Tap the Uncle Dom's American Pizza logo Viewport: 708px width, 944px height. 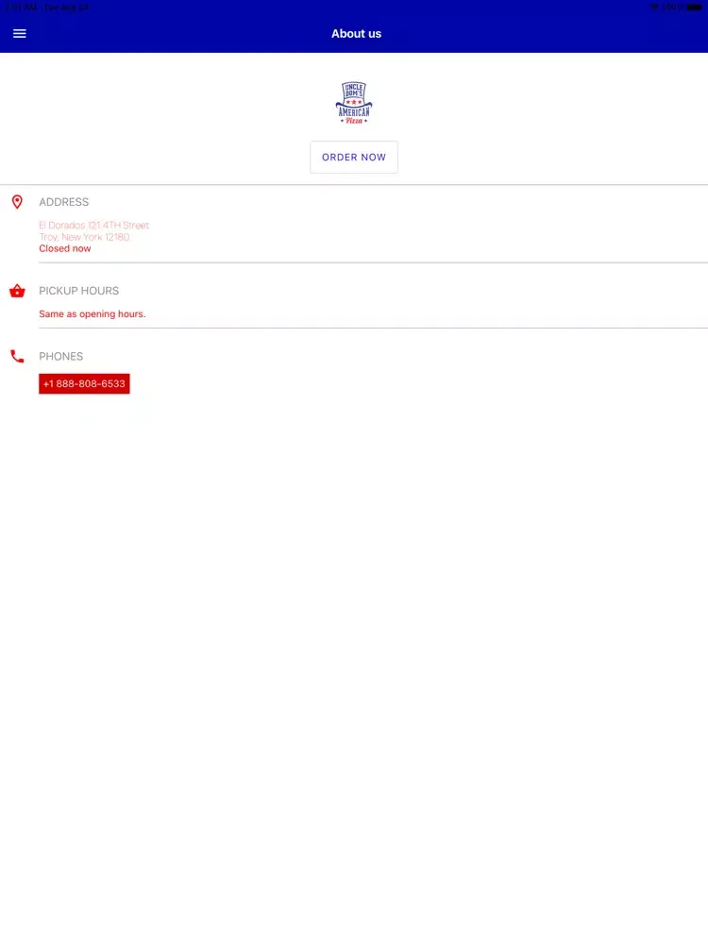click(354, 103)
